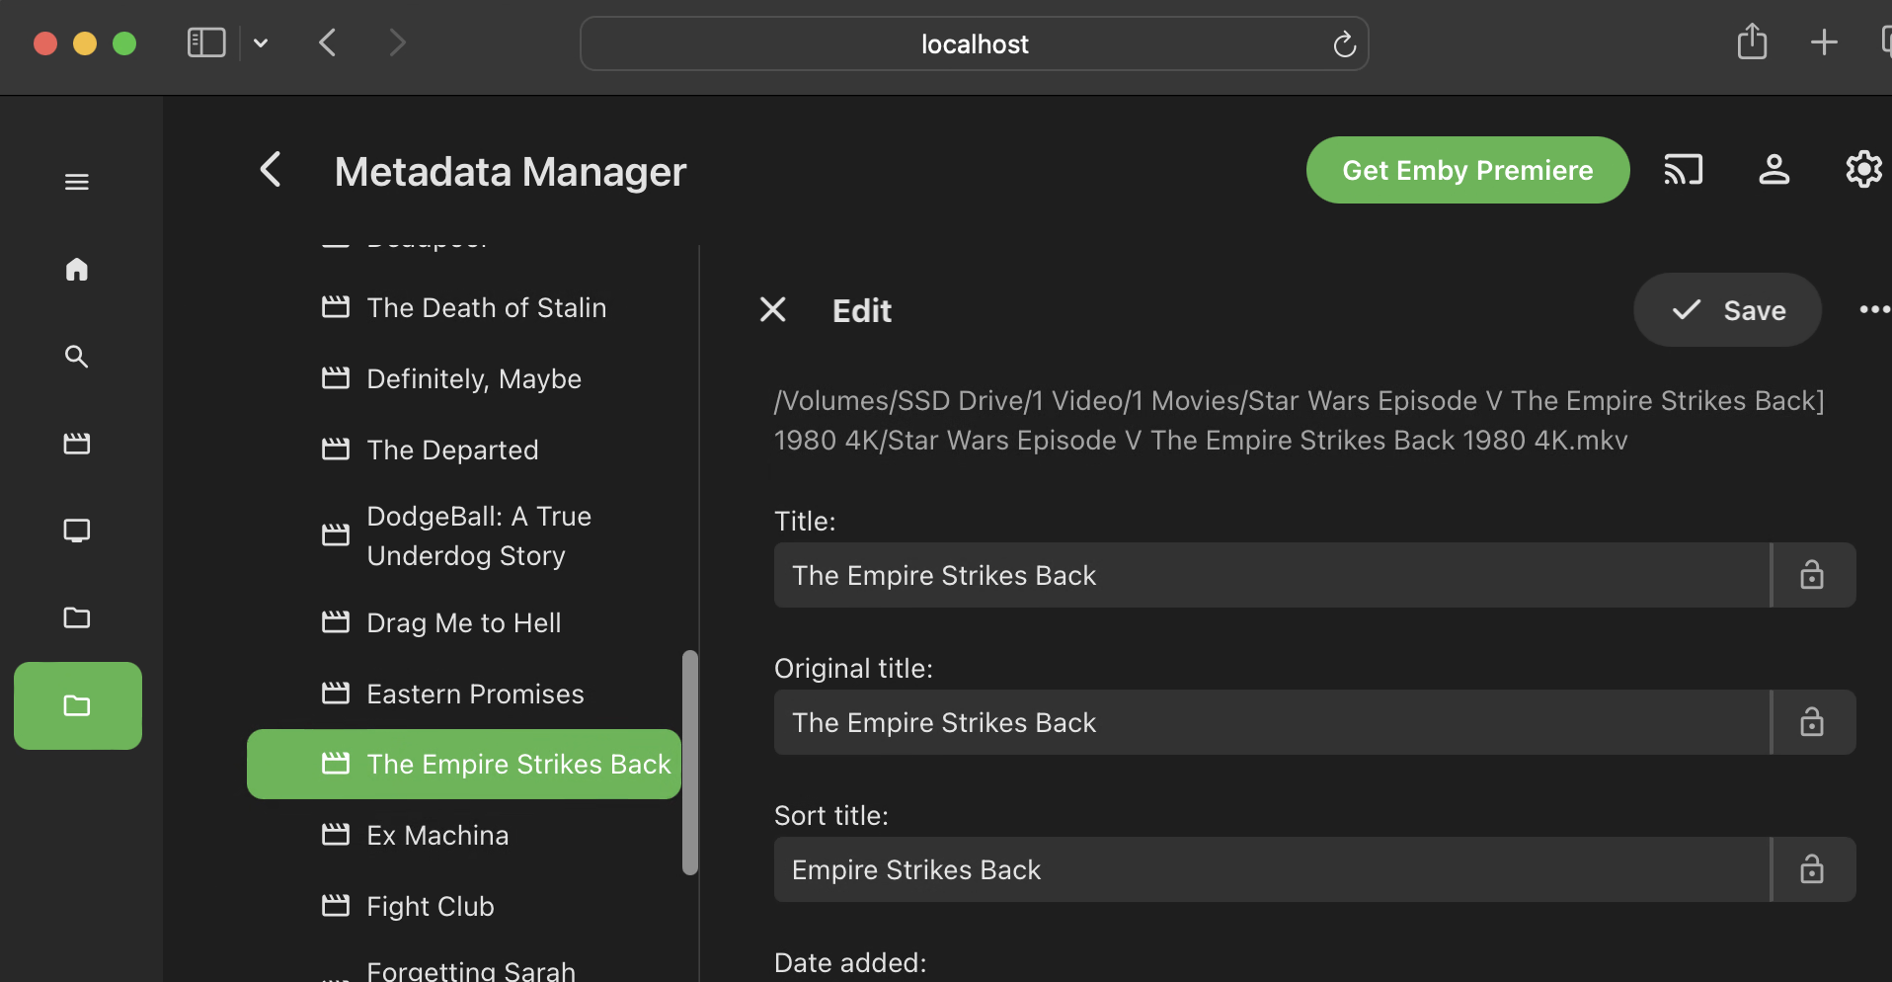Open user profile icon in header

click(1774, 170)
